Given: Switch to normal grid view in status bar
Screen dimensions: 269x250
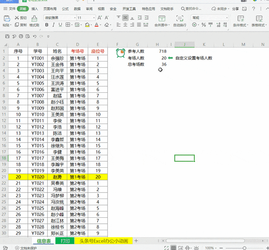Looking at the screenshot, I should click(174, 248).
